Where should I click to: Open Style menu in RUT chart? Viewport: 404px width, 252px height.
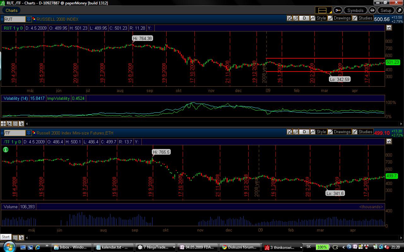point(318,18)
